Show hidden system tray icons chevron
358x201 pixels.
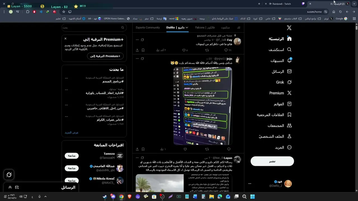click(45, 197)
